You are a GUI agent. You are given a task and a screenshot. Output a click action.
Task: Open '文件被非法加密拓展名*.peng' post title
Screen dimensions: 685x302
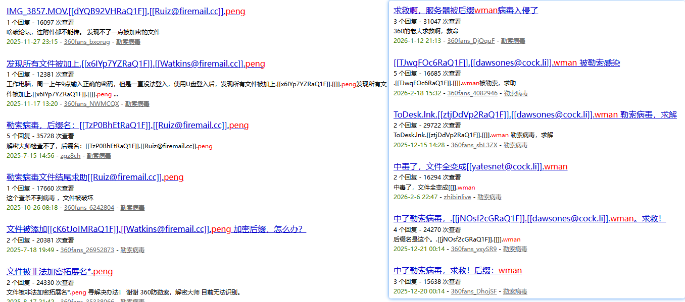point(59,272)
